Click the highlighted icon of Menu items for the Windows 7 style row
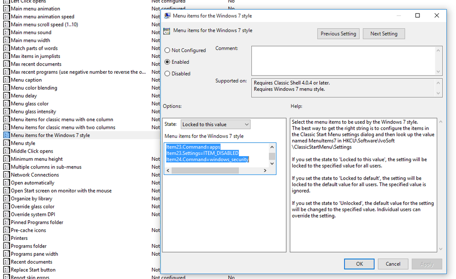456x279 pixels. (6, 135)
